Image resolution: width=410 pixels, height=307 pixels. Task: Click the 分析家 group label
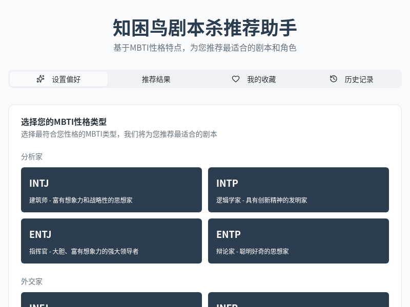(x=32, y=157)
